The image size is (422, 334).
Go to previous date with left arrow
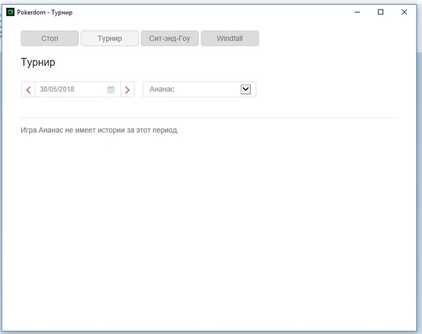(x=28, y=89)
